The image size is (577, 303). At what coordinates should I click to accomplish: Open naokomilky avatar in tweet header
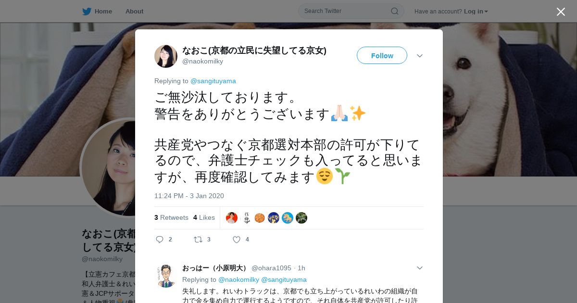(166, 56)
